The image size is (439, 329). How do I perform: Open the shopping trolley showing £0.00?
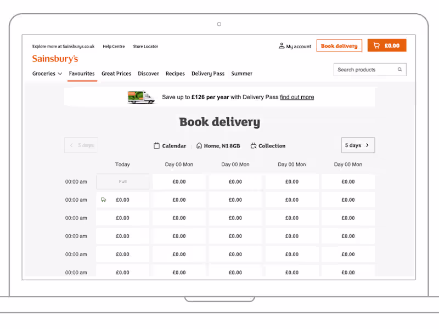[x=386, y=46]
